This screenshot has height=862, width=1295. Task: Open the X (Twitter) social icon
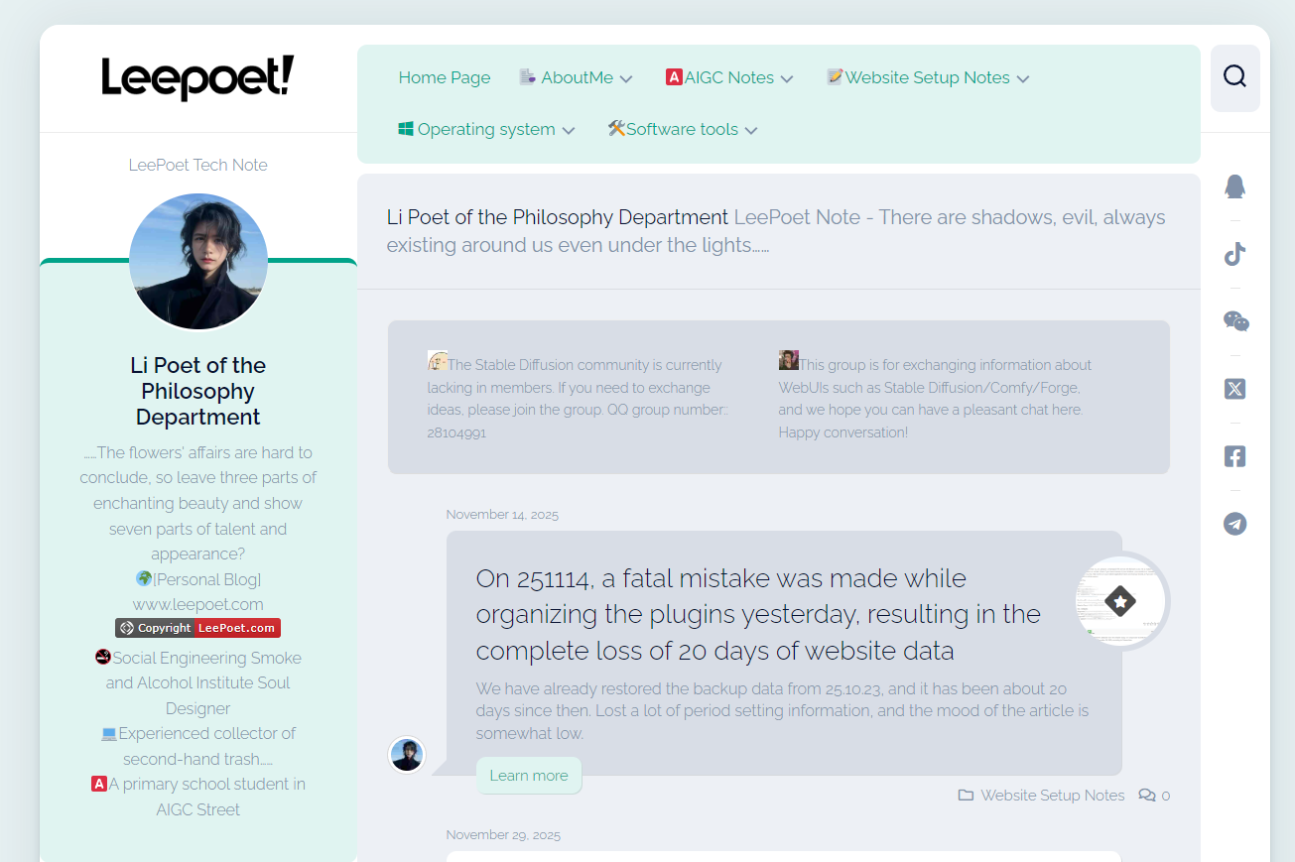point(1234,389)
